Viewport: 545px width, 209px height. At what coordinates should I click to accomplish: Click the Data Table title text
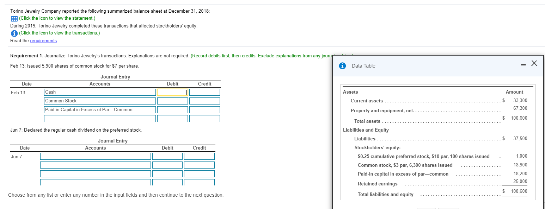pyautogui.click(x=363, y=66)
